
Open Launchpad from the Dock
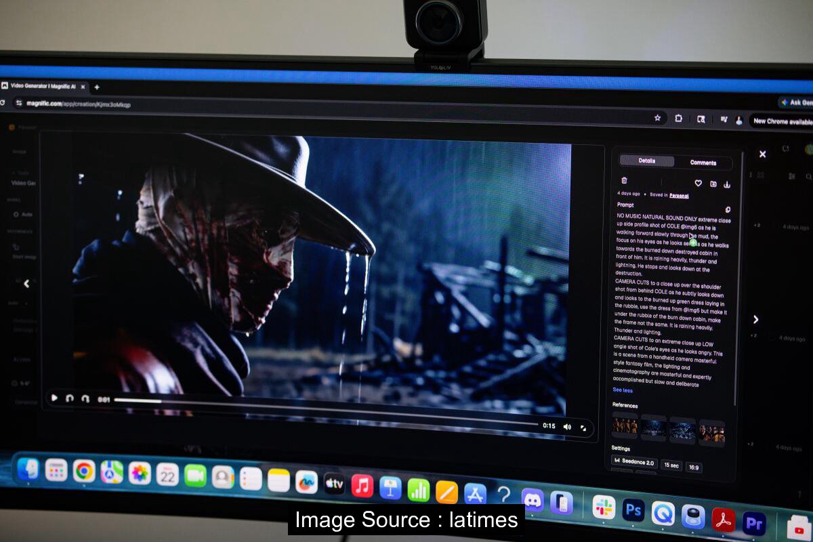click(x=56, y=470)
